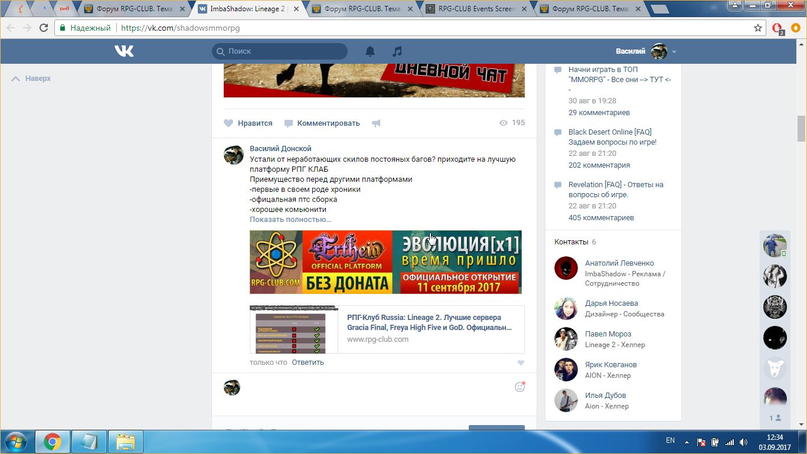Open the www.rpg-club.com link preview
Screen dimensions: 807x454
coord(377,339)
